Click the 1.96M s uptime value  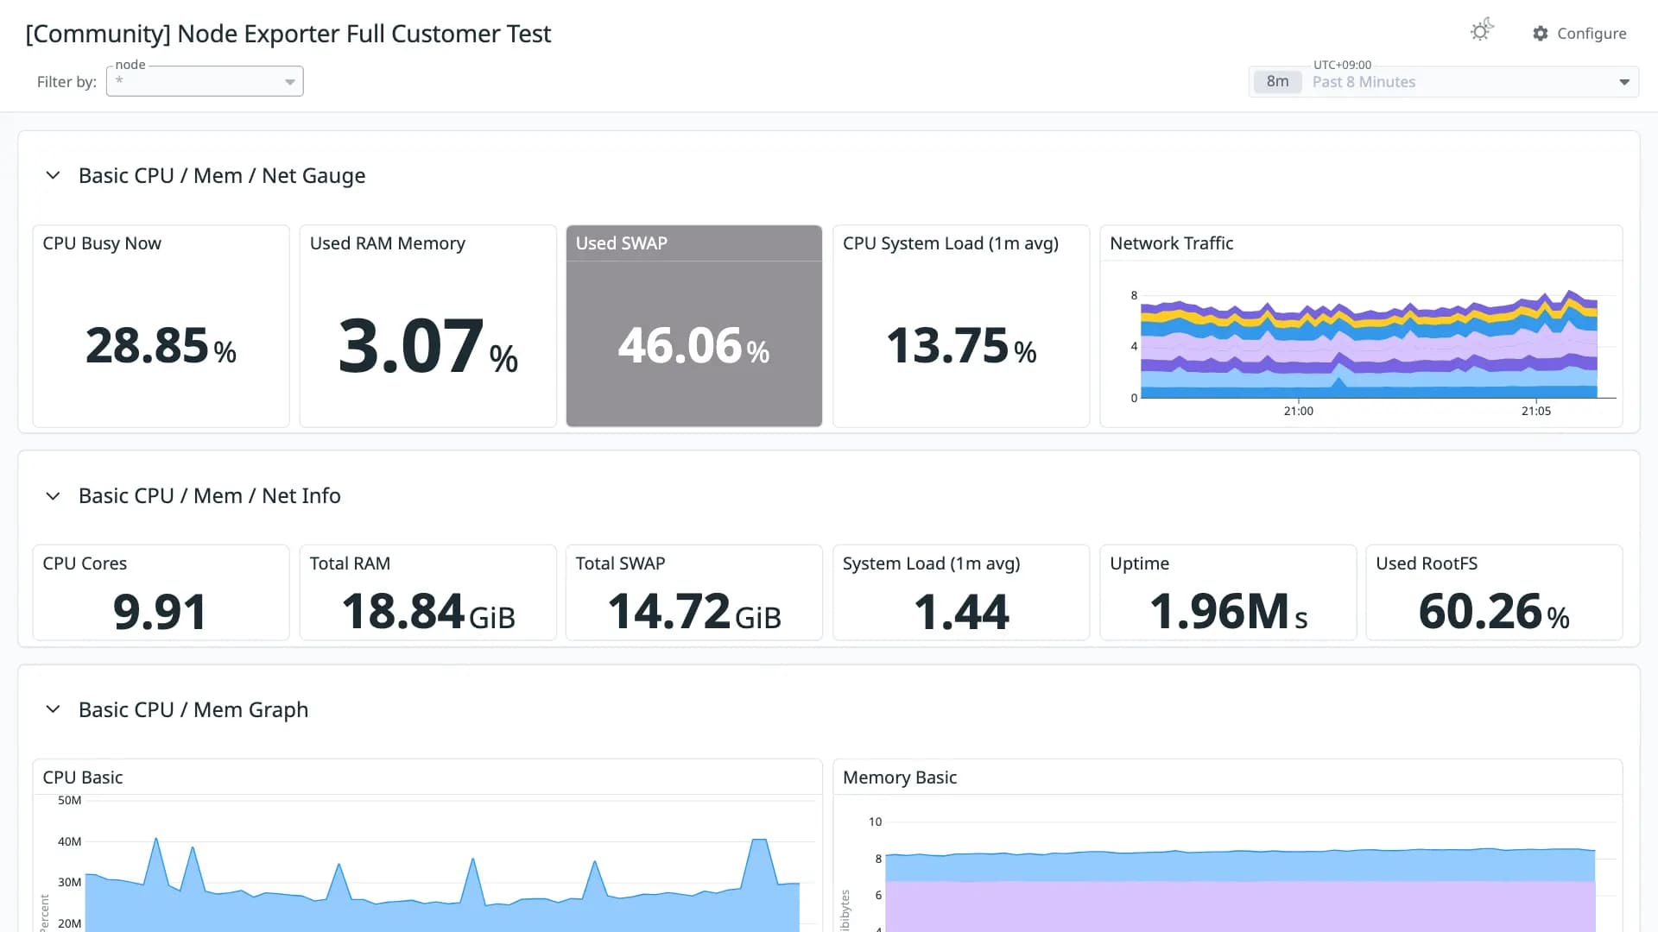[1228, 612]
